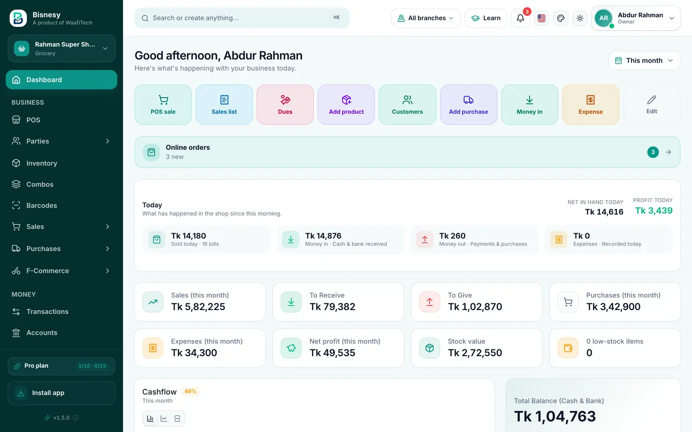
Task: Open the Stock value card
Action: pyautogui.click(x=477, y=348)
